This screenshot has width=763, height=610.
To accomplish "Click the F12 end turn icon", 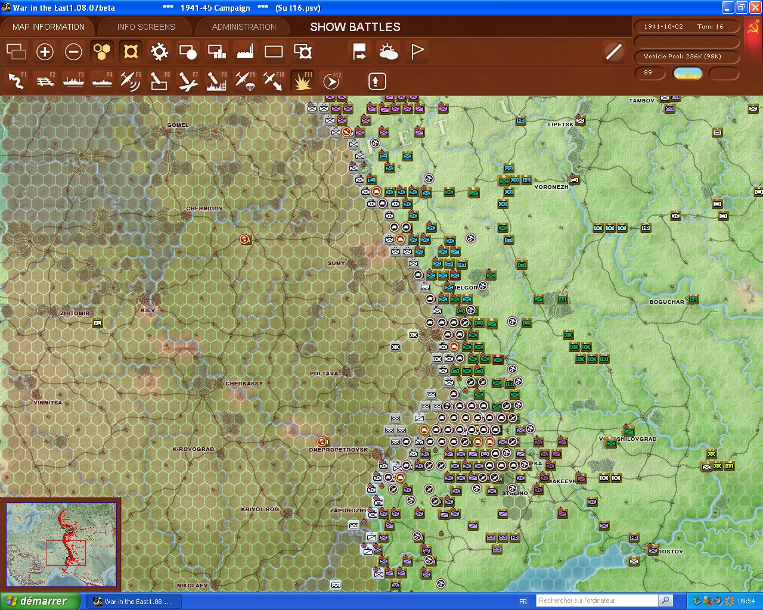I will pyautogui.click(x=331, y=81).
